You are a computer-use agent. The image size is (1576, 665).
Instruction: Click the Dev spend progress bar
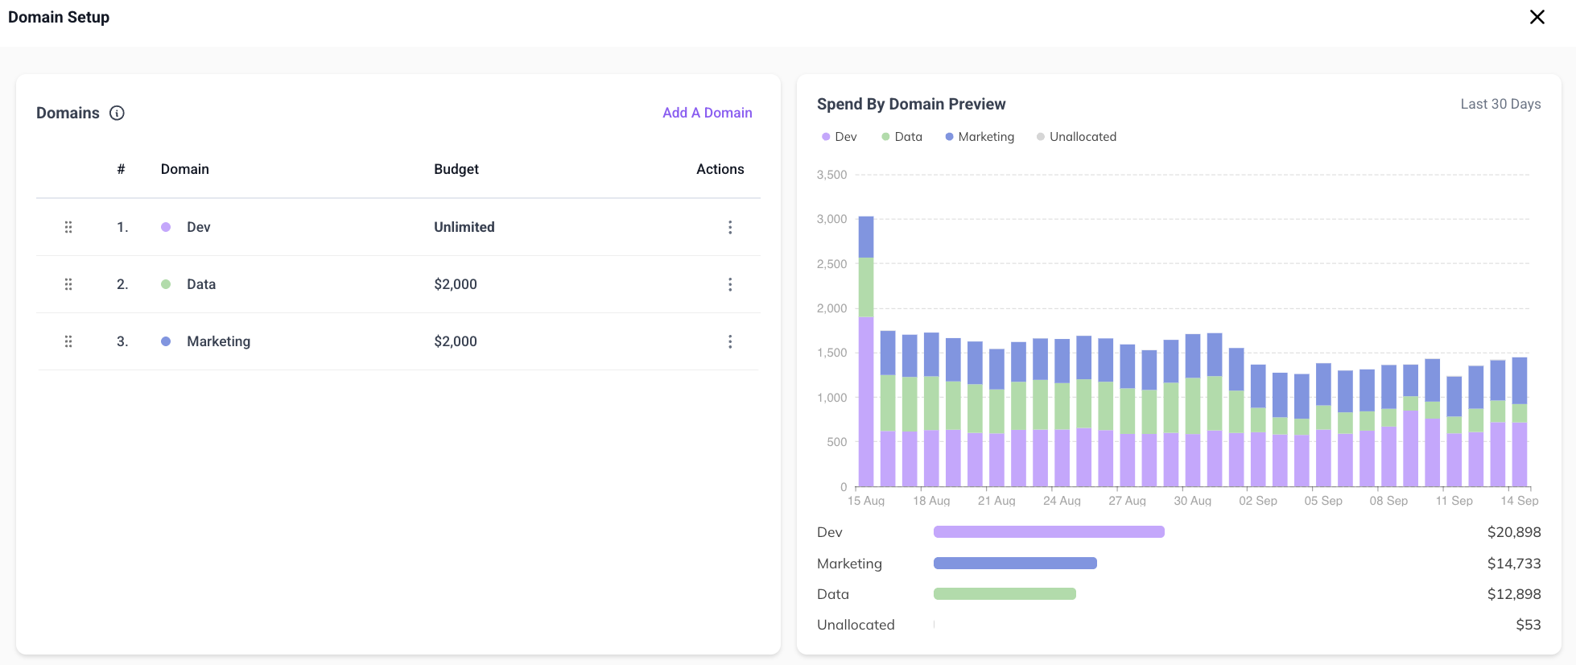click(1049, 532)
